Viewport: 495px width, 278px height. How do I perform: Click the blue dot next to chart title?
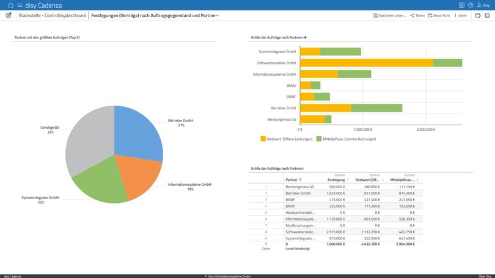tap(306, 37)
